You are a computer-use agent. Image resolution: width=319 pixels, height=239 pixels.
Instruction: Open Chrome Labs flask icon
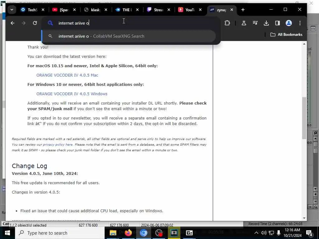tap(244, 23)
